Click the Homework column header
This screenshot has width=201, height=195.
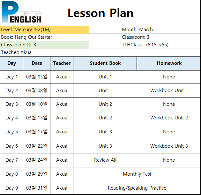point(169,63)
